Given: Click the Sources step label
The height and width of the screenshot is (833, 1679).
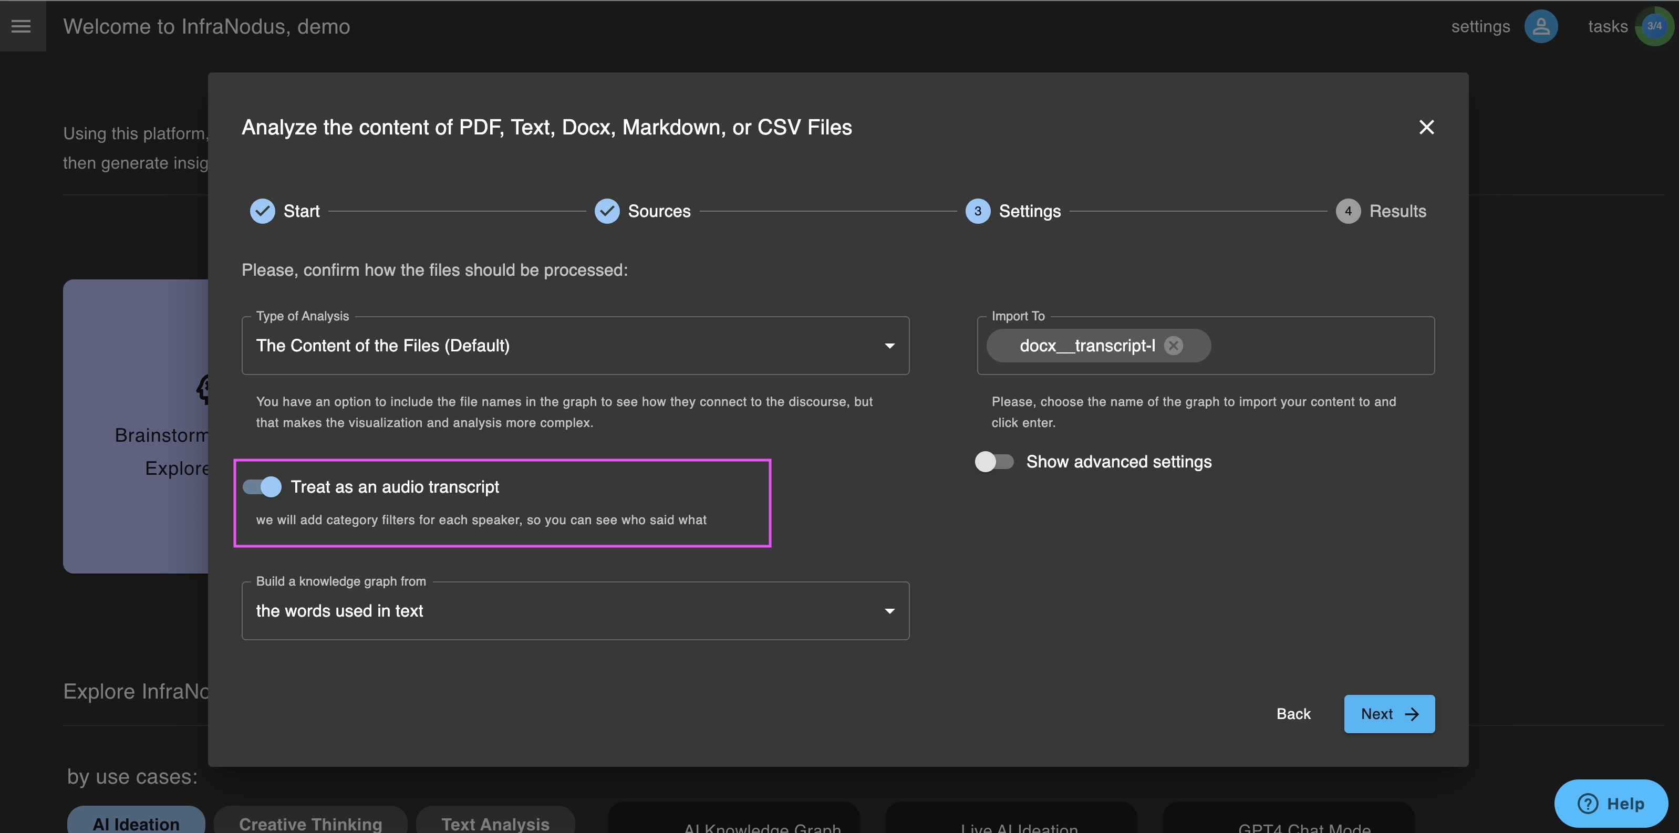Looking at the screenshot, I should click(x=659, y=211).
